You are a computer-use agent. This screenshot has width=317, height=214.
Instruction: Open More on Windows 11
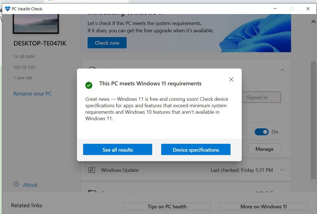tap(263, 206)
